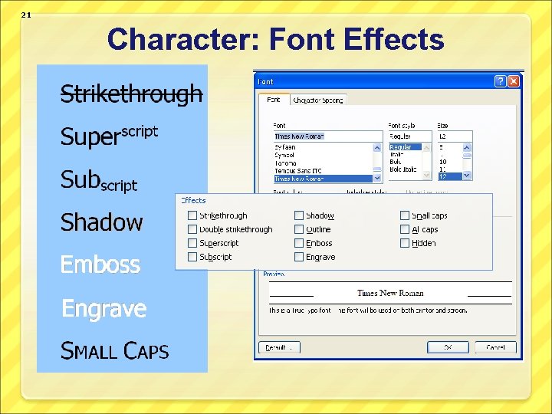Select the Font tab
The height and width of the screenshot is (414, 552).
[x=274, y=100]
